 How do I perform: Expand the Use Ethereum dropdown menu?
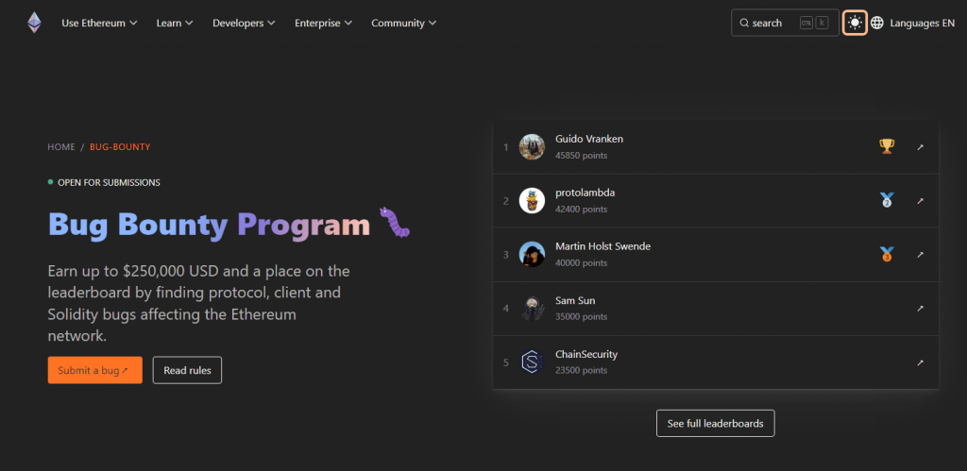[99, 23]
